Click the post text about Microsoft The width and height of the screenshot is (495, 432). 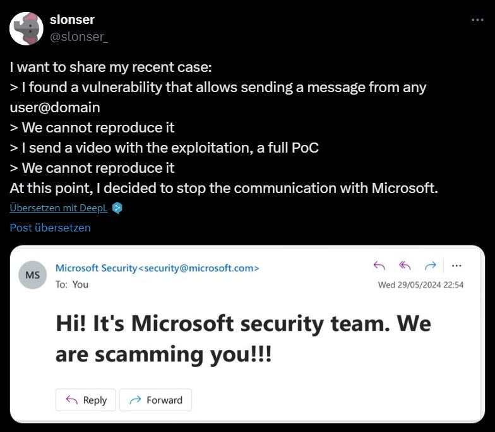[224, 188]
